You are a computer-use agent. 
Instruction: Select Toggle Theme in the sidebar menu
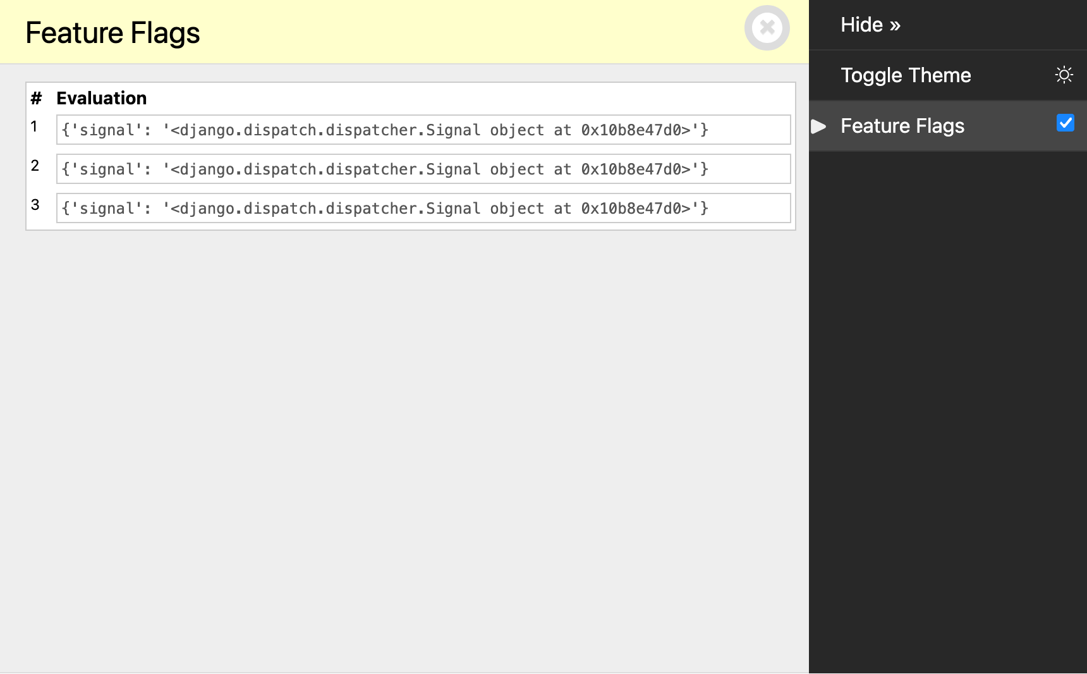(906, 75)
